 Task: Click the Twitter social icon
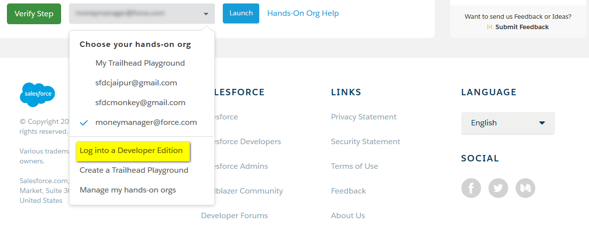point(498,188)
